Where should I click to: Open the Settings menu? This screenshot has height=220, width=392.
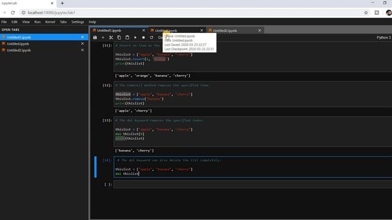(78, 22)
